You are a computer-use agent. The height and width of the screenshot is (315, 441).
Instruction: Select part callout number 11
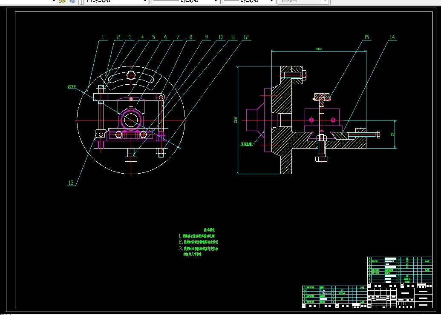coord(233,37)
